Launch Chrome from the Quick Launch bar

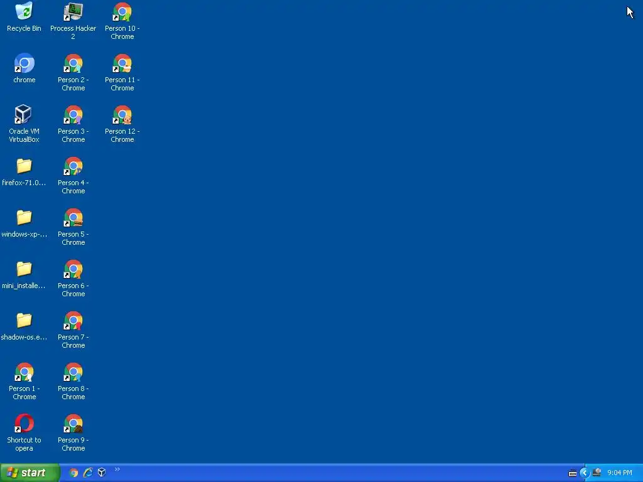73,473
